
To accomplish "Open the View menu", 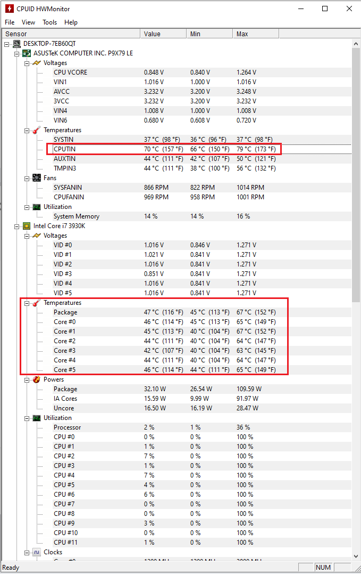I will (28, 22).
